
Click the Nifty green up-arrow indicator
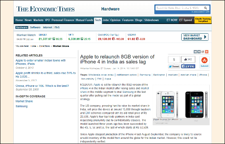point(82,39)
